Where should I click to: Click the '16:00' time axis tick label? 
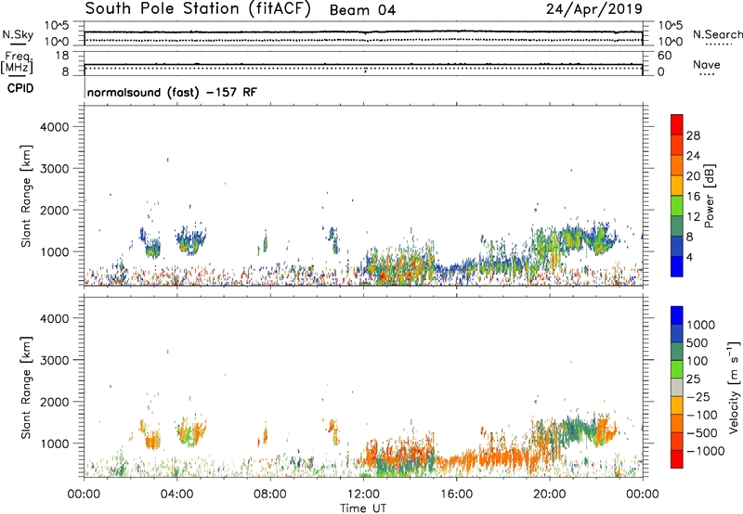click(456, 495)
